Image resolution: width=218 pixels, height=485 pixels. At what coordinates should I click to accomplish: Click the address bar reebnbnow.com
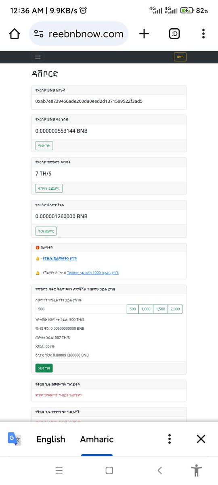pyautogui.click(x=79, y=34)
